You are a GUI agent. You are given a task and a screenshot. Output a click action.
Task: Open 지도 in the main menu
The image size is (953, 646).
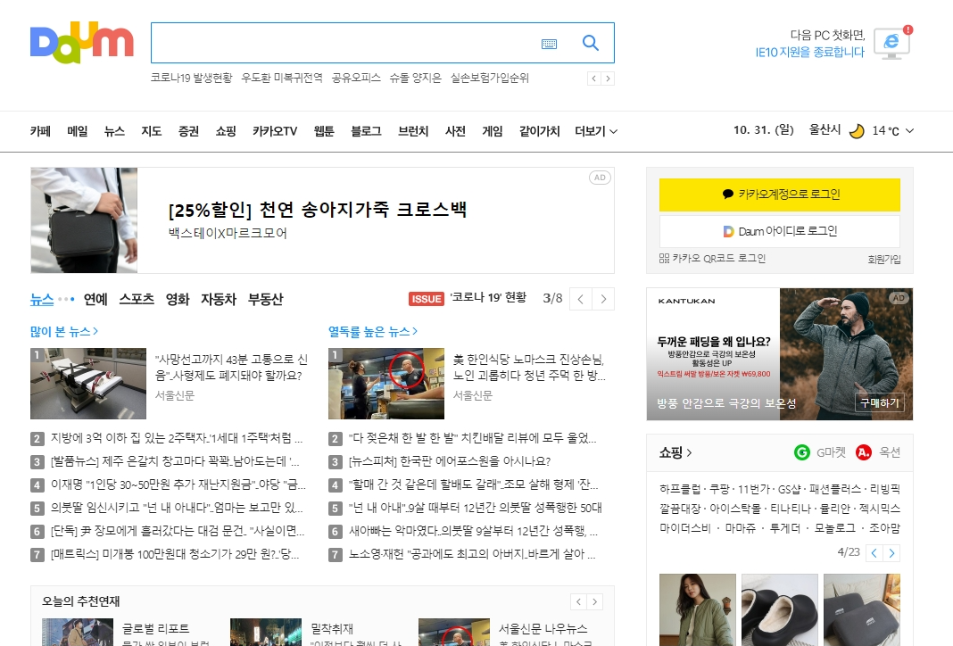tap(152, 130)
